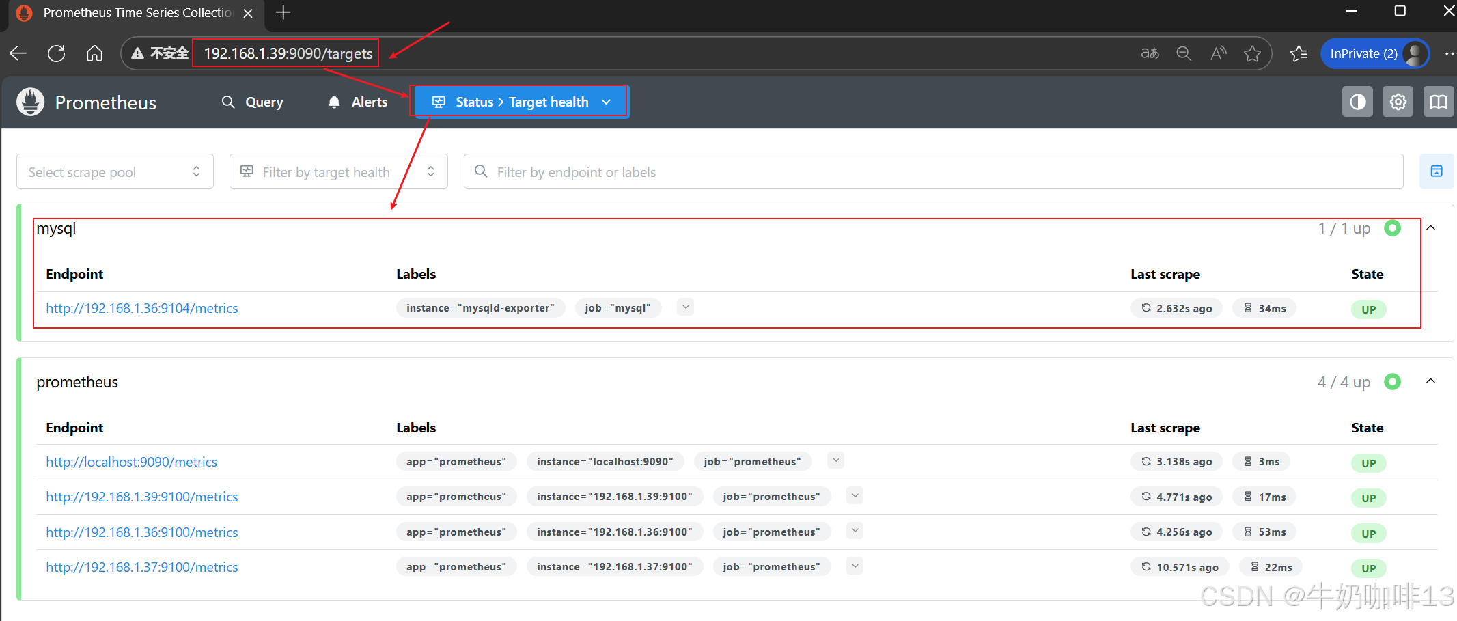This screenshot has width=1457, height=621.
Task: Open the favorites list icon
Action: click(x=1299, y=53)
